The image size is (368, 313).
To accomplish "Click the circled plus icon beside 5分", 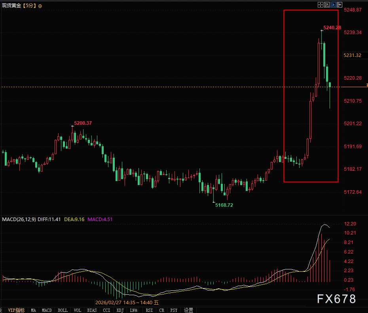I will tap(40, 6).
